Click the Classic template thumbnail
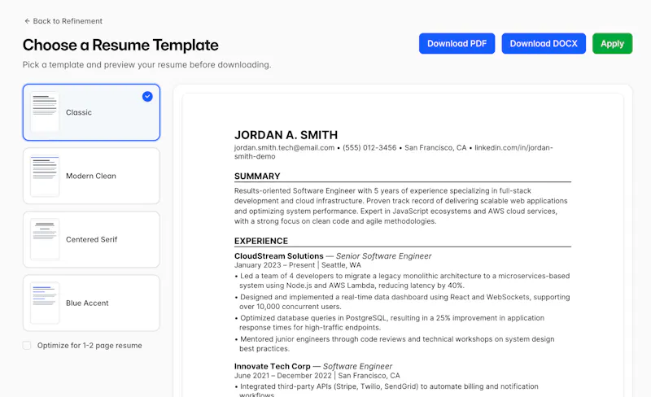This screenshot has width=651, height=397. click(x=45, y=111)
